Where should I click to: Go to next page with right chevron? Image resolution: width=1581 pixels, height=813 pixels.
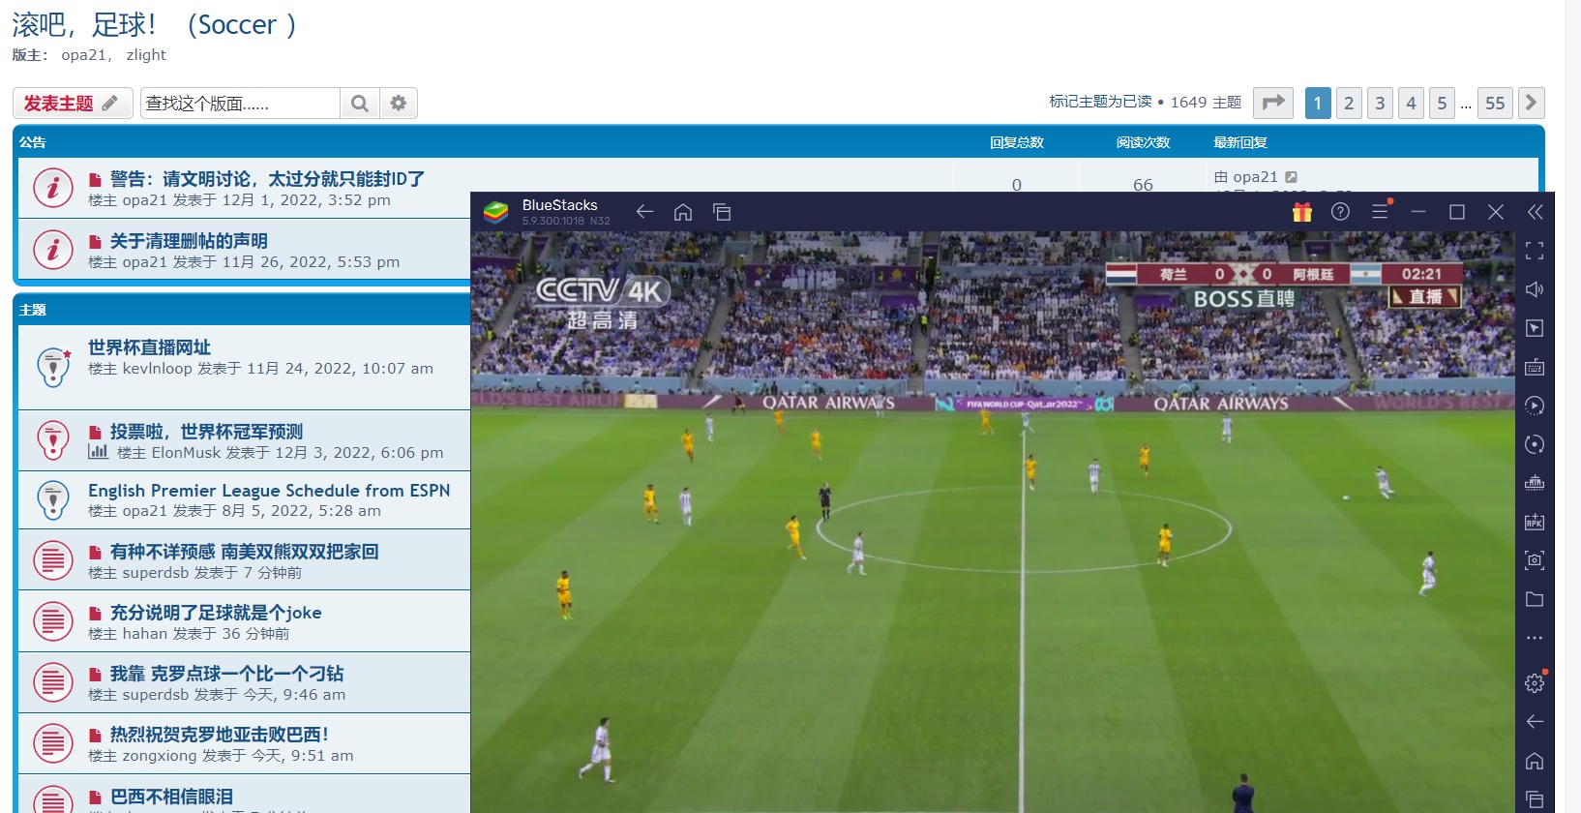point(1531,103)
